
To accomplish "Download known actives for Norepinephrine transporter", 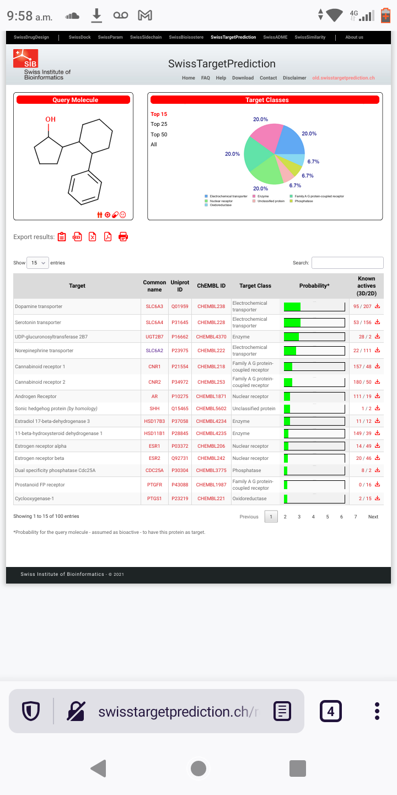I will (378, 350).
